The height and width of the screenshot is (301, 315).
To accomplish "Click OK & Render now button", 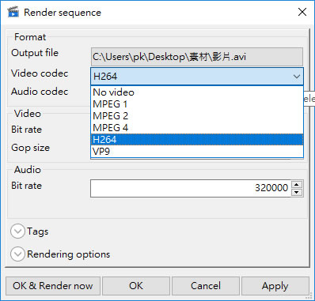I will pos(53,286).
